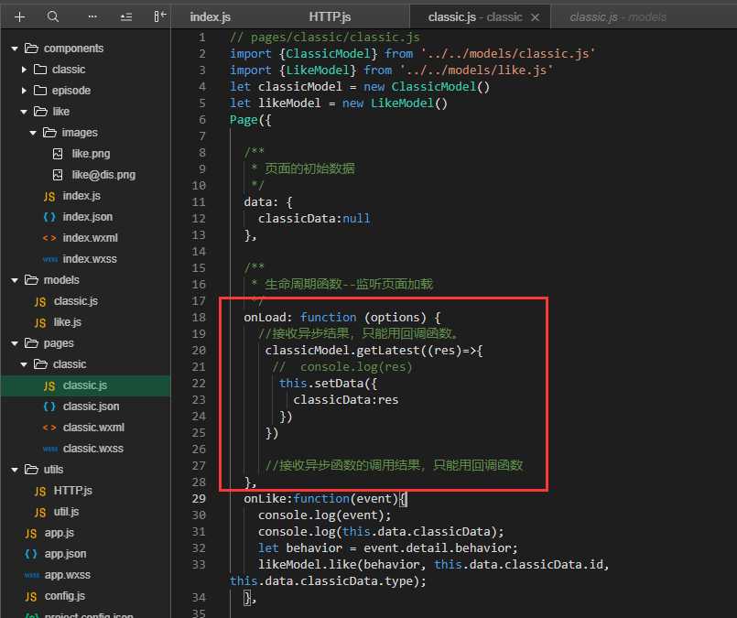This screenshot has width=737, height=618.
Task: Open index.wxss file
Action: coord(90,259)
